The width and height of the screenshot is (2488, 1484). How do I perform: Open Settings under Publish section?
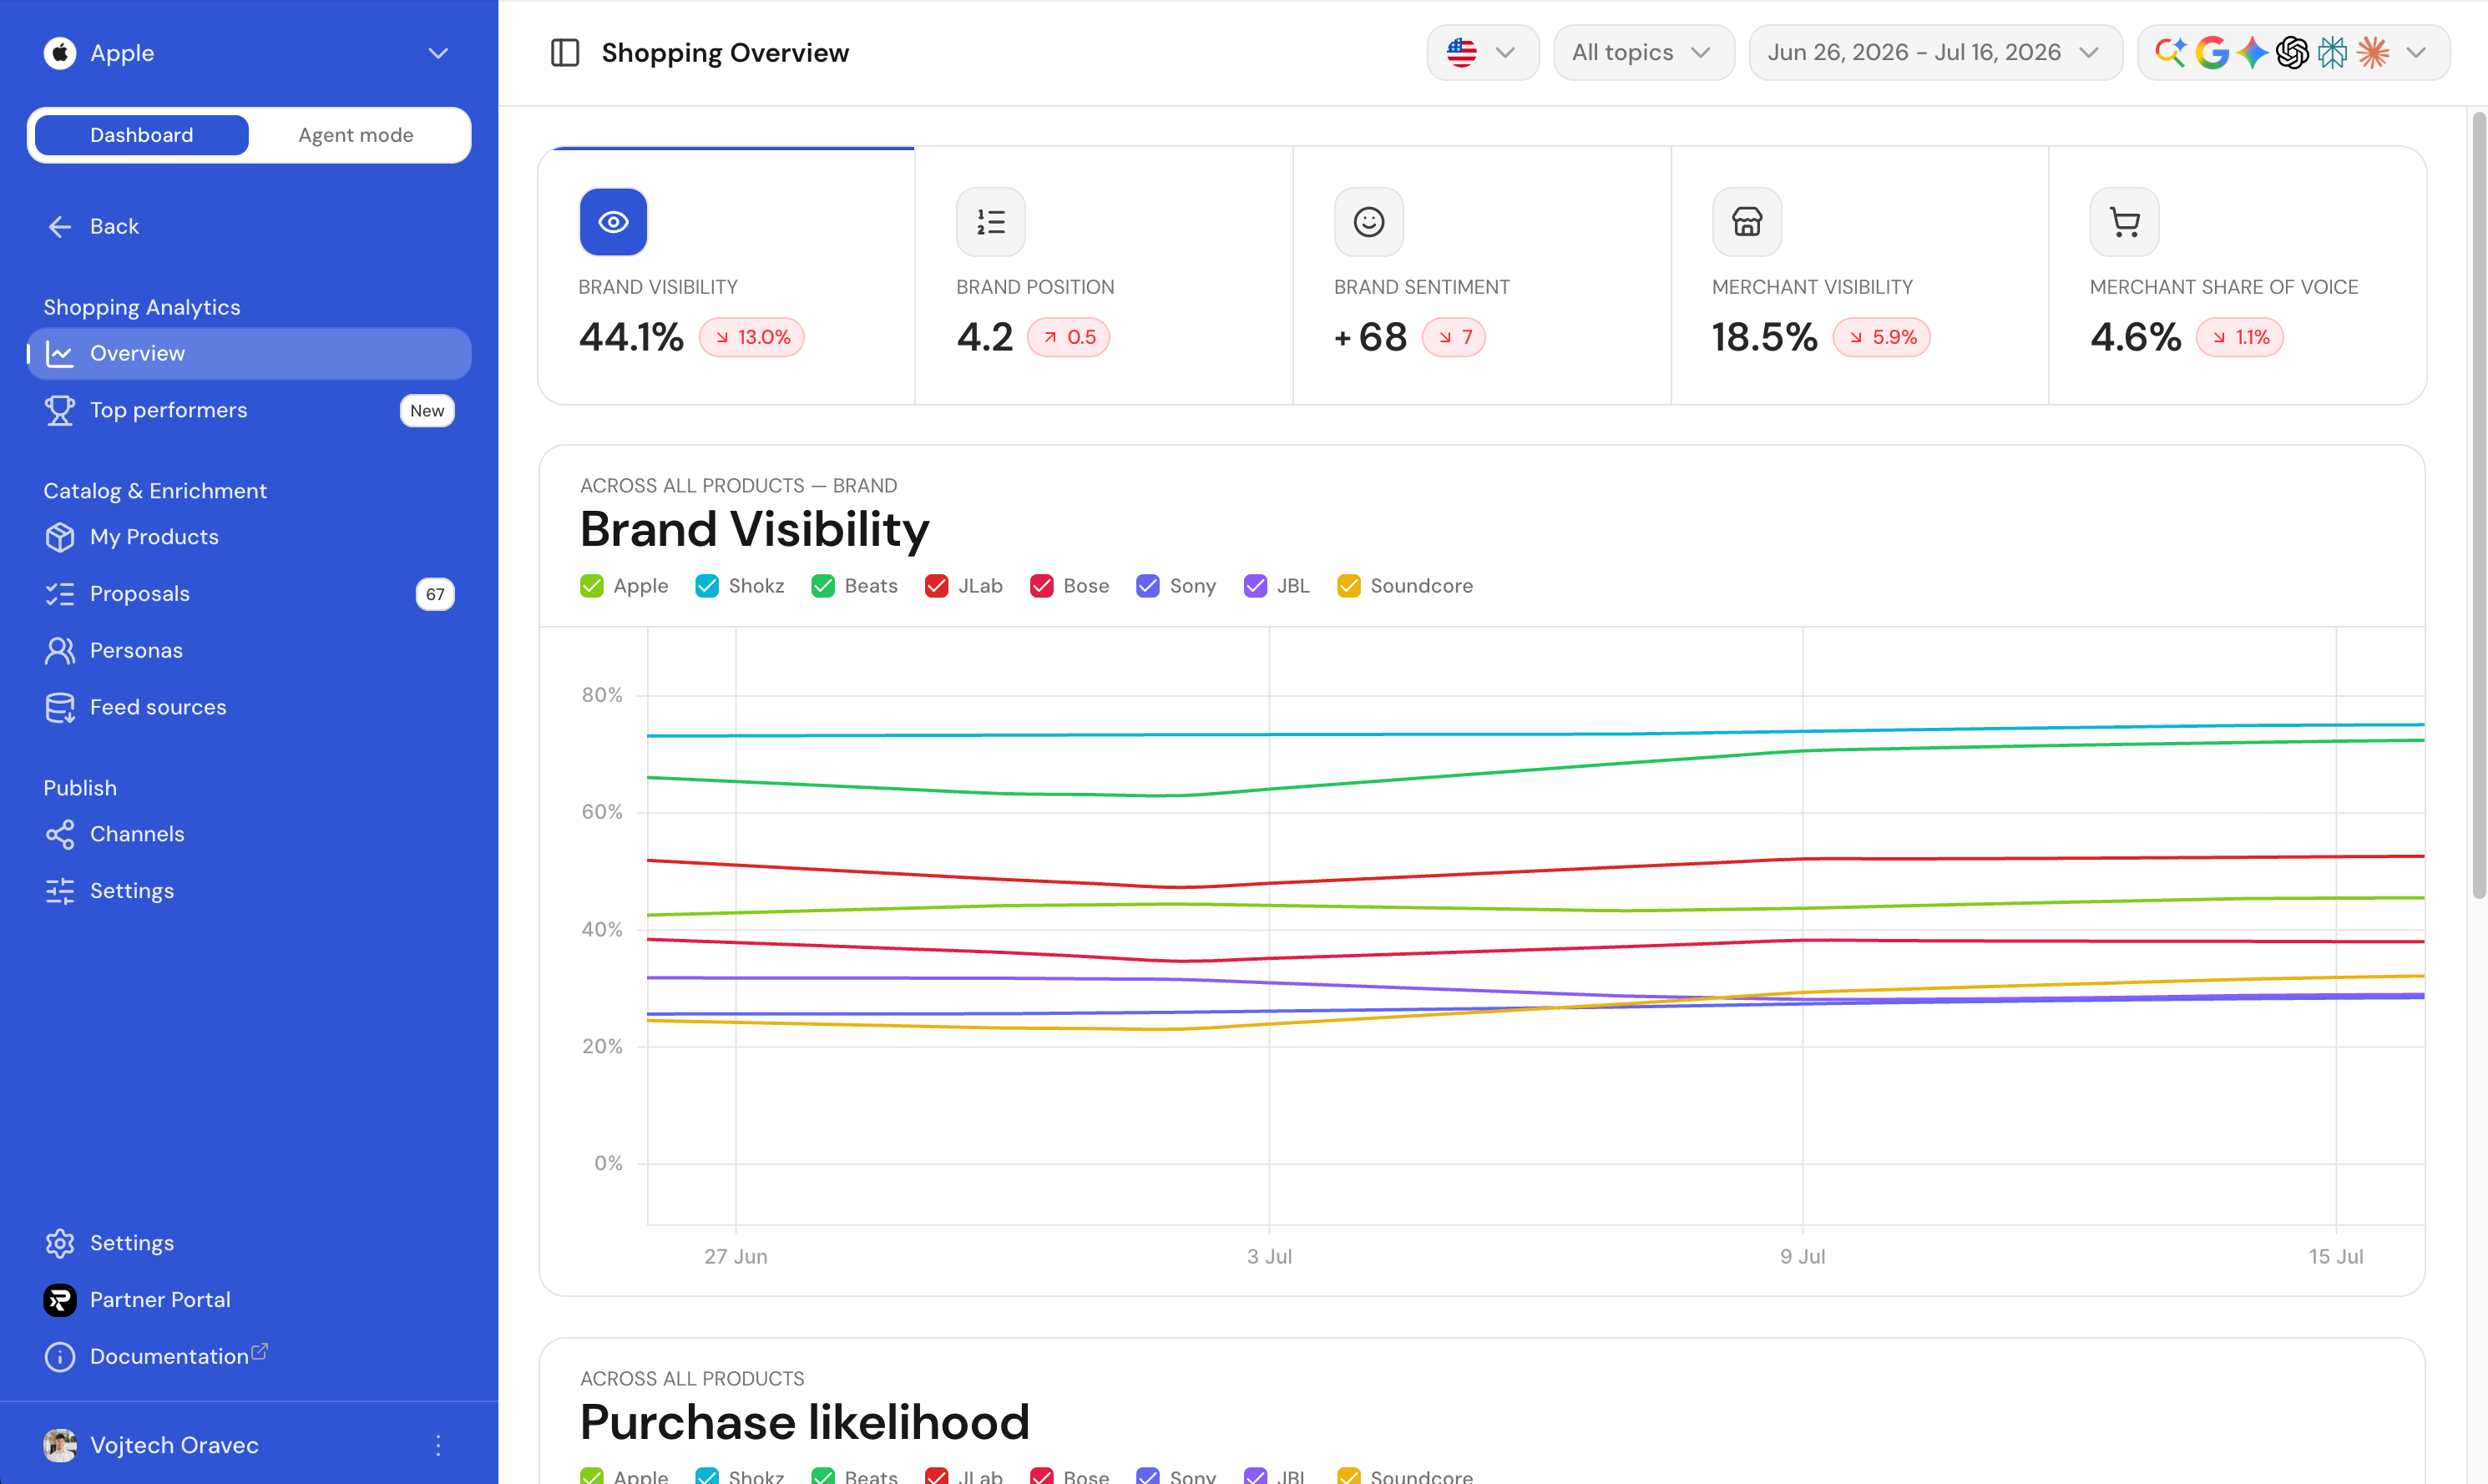click(249, 891)
